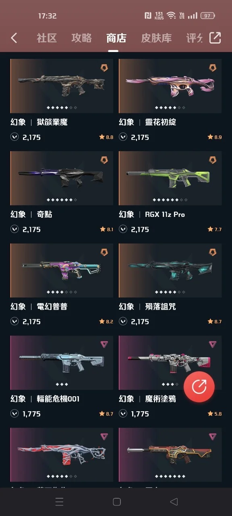Tap the back arrow in header
This screenshot has width=232, height=516.
tap(14, 38)
